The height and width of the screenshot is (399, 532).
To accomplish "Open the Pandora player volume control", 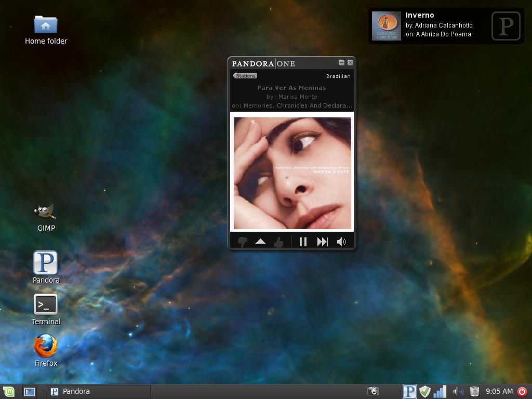I will click(x=341, y=242).
